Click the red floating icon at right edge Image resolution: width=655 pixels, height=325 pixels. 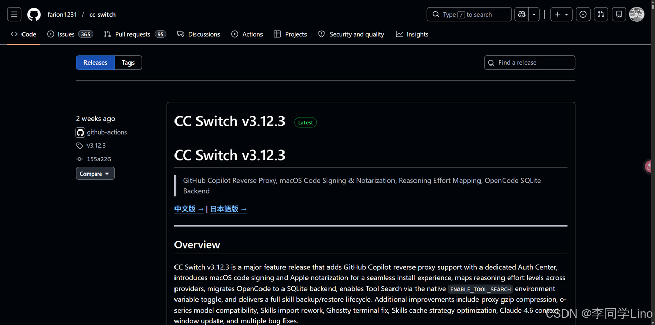pyautogui.click(x=649, y=166)
